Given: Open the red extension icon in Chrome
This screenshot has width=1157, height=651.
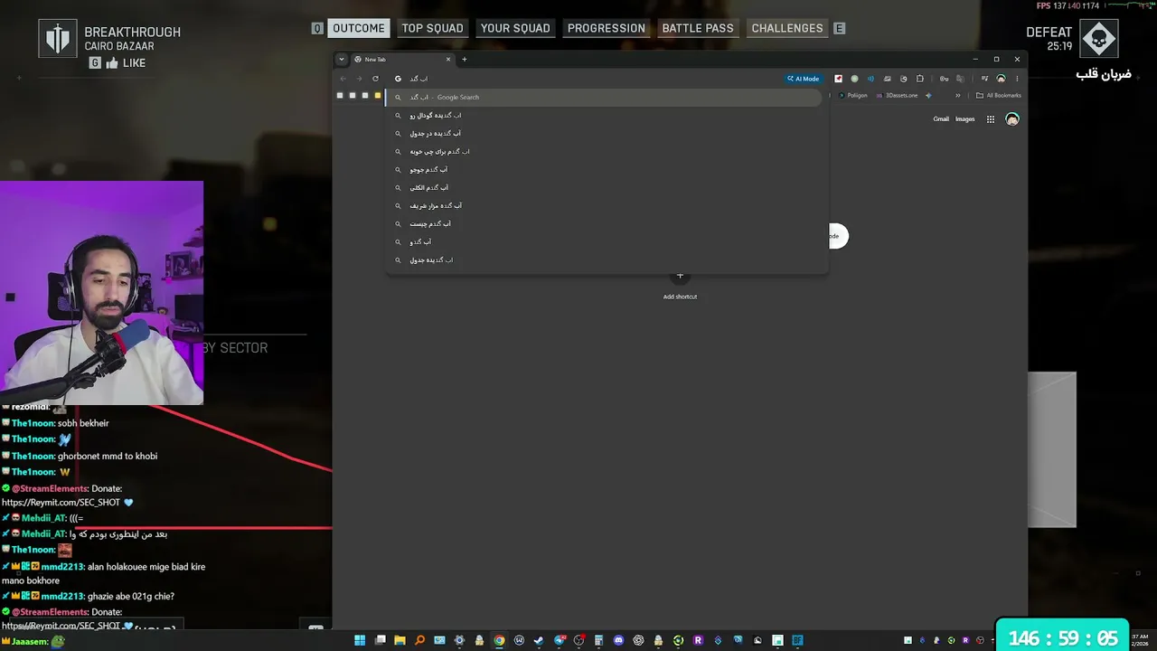Looking at the screenshot, I should [x=838, y=79].
